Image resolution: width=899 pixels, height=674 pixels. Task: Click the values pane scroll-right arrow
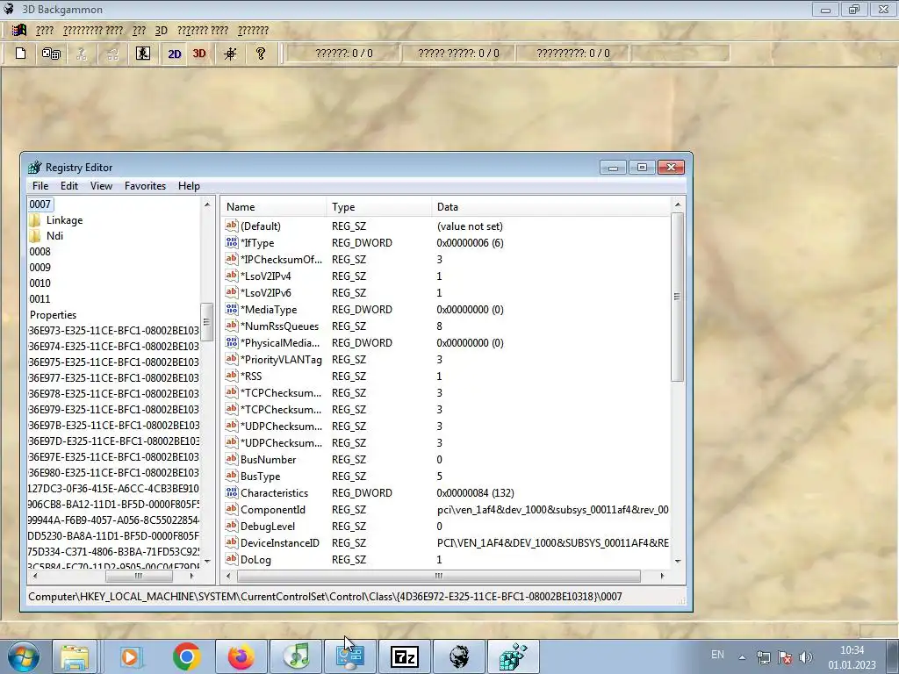662,576
